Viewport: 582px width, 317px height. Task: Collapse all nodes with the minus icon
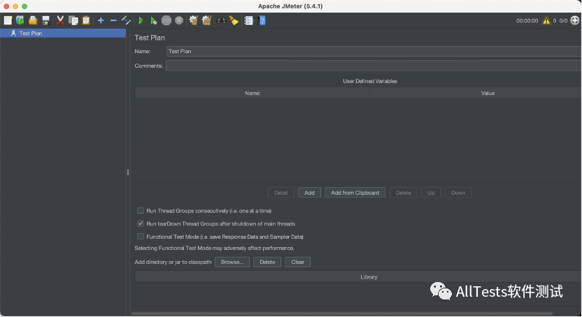(x=113, y=20)
